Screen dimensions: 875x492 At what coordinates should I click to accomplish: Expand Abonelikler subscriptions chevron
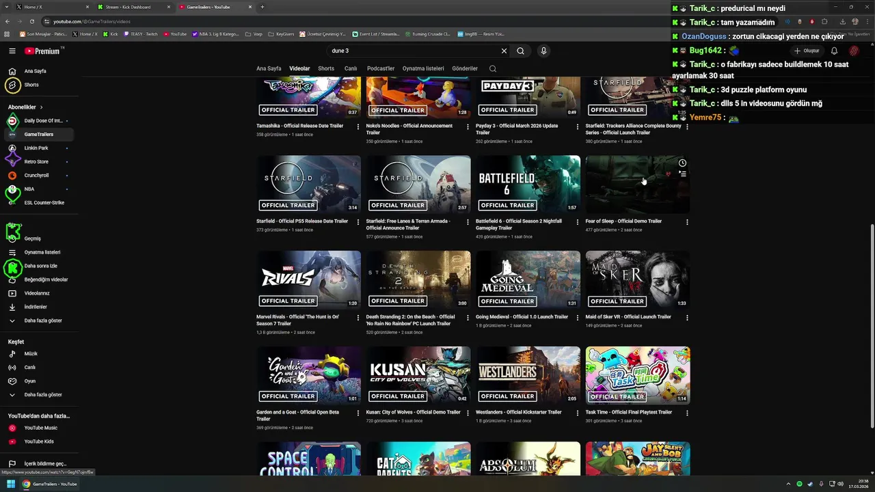41,107
